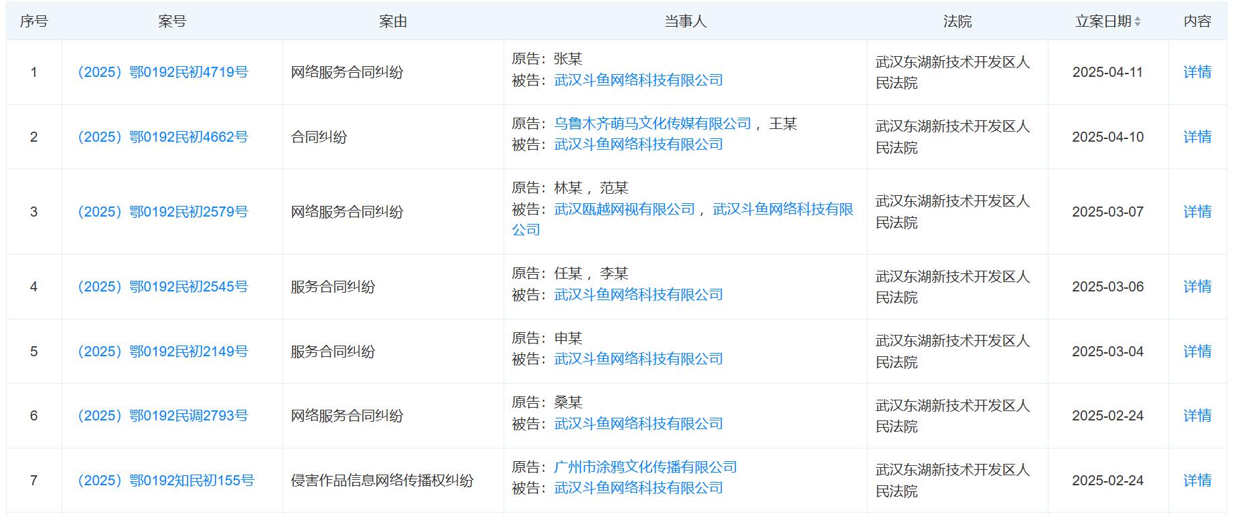Open defendant 武汉斗鱼网络科技有限公司 in 桑某's case
Screen dimensions: 1238x516
(x=639, y=424)
